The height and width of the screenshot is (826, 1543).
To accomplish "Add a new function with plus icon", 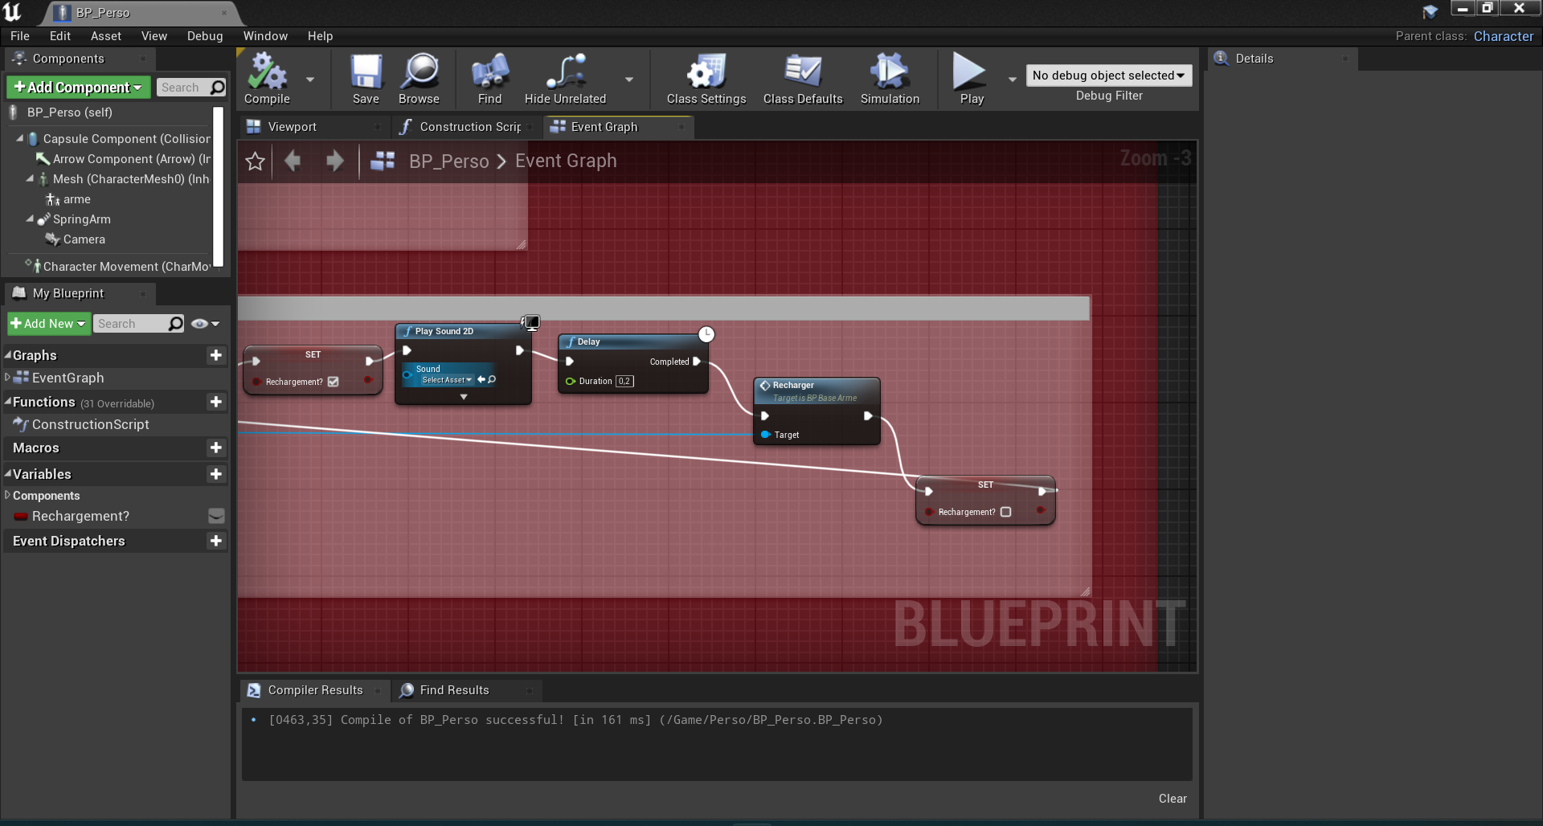I will coord(215,402).
